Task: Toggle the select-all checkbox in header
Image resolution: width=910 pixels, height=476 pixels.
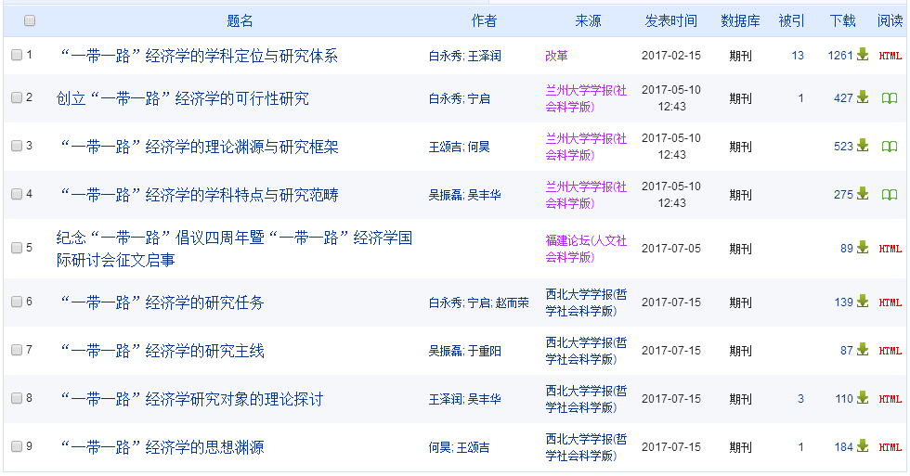Action: (x=30, y=20)
